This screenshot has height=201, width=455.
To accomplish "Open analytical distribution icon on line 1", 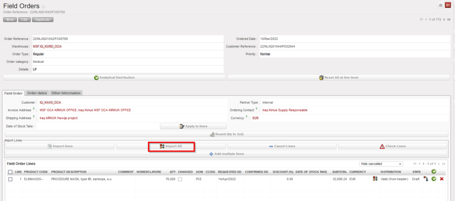I will coord(375,179).
